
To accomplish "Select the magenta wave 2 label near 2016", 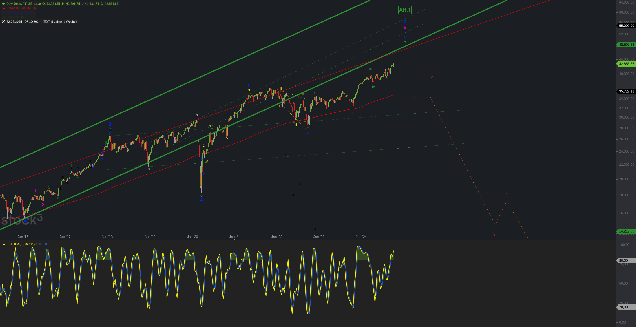I will 43,205.
